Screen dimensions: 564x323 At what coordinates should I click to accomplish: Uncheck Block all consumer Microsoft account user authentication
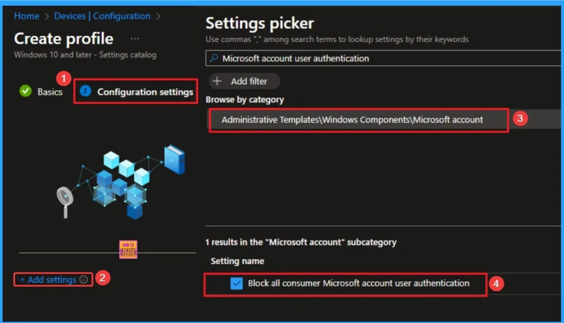click(236, 283)
